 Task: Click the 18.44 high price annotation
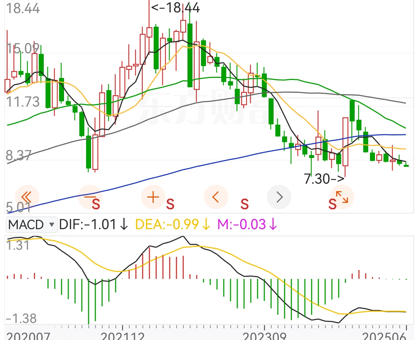coord(175,8)
